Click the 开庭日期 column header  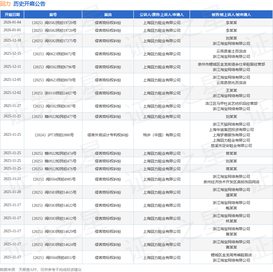pyautogui.click(x=12, y=15)
